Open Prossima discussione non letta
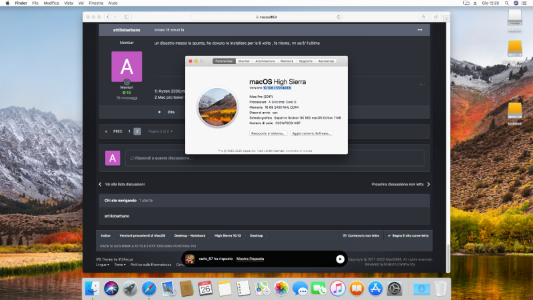The width and height of the screenshot is (533, 300). point(397,185)
